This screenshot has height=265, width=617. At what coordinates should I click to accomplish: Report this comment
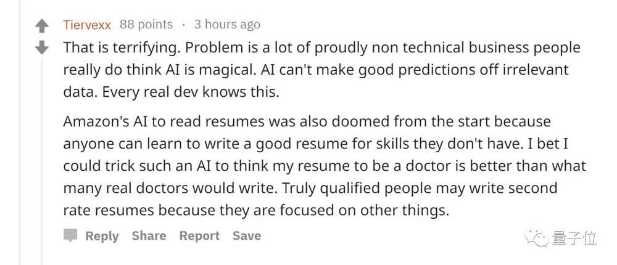[199, 236]
